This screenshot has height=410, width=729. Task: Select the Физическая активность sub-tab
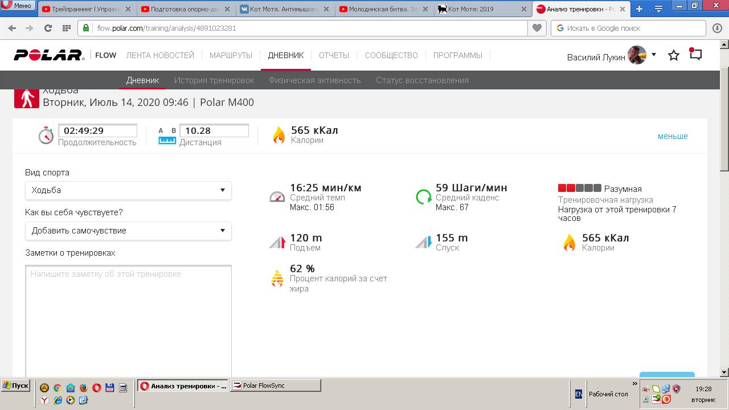(315, 80)
